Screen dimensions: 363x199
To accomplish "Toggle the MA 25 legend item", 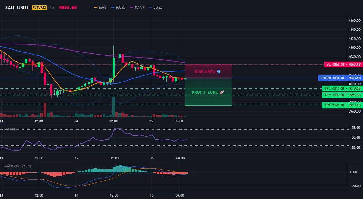I will 119,7.
